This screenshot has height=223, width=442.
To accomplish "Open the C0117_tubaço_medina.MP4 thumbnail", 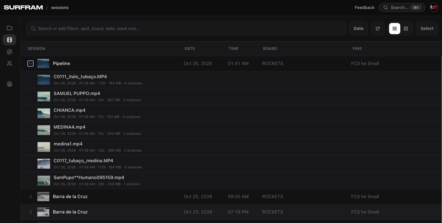I will [x=44, y=164].
